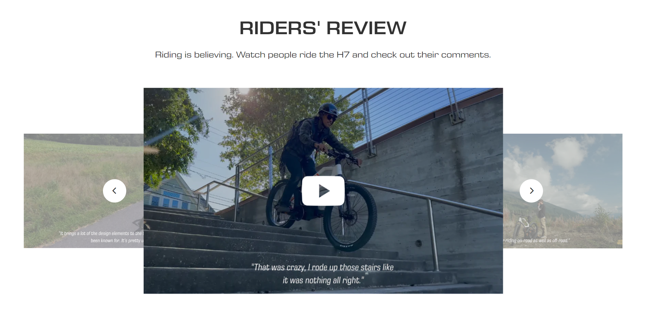Click the rider's helmet in the video
Screen dimensions: 650x309
point(328,109)
